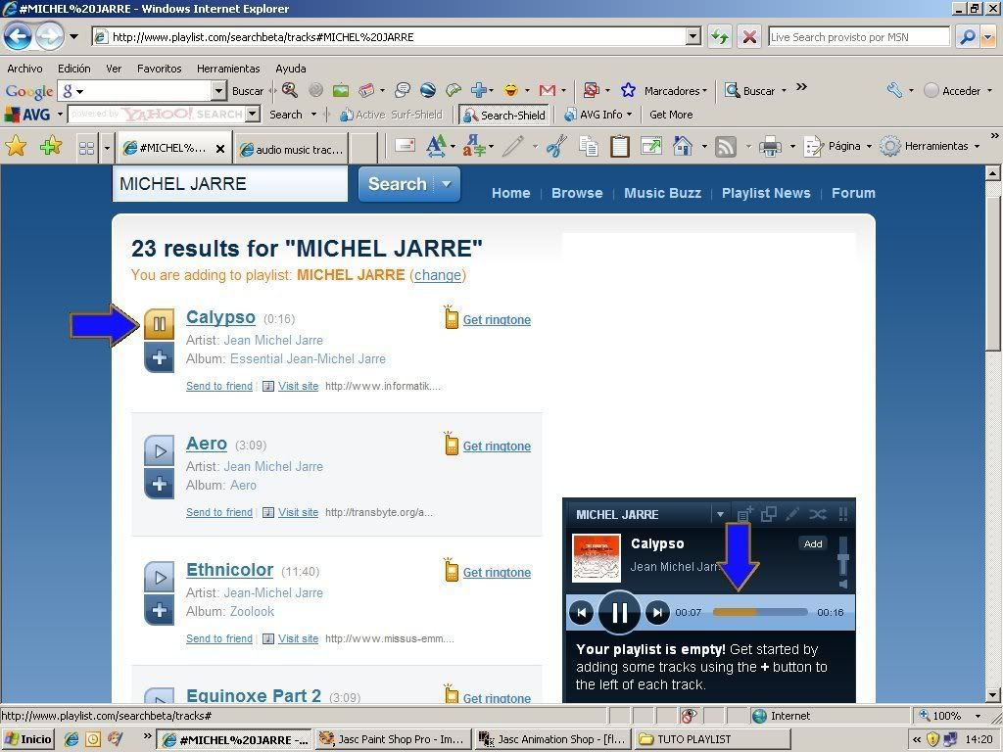
Task: Add Calypso to playlist with plus icon
Action: tap(159, 357)
